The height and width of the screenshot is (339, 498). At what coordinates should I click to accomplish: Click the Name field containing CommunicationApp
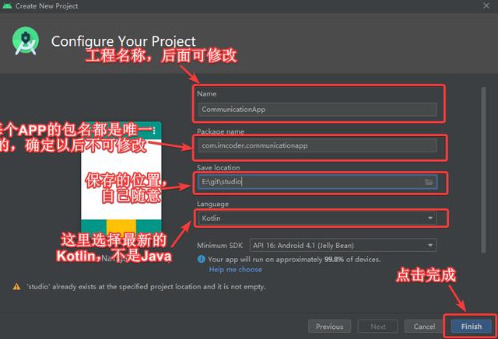[317, 110]
